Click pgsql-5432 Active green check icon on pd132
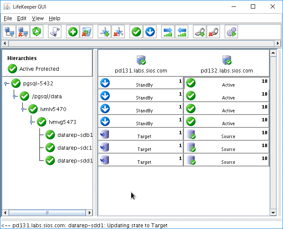This screenshot has width=283, height=229. click(x=191, y=83)
